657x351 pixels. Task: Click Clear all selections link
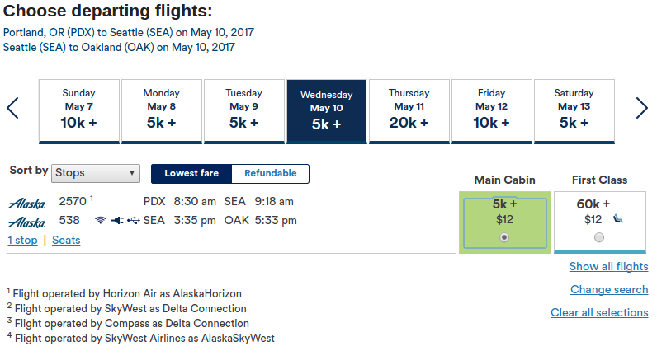[x=599, y=312]
